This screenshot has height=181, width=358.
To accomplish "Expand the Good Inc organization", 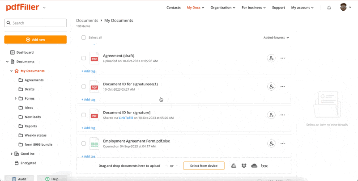I will pos(11,154).
